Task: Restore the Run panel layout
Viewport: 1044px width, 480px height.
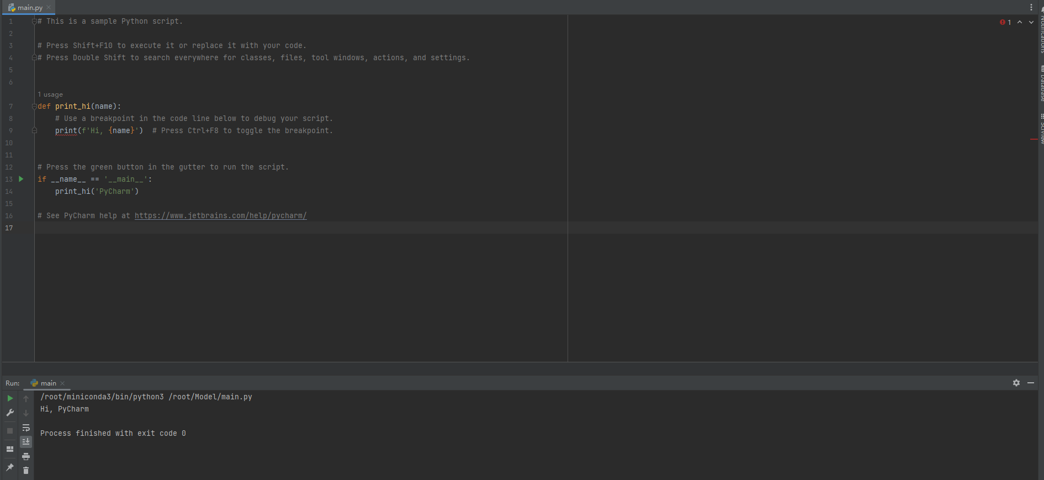Action: click(10, 449)
